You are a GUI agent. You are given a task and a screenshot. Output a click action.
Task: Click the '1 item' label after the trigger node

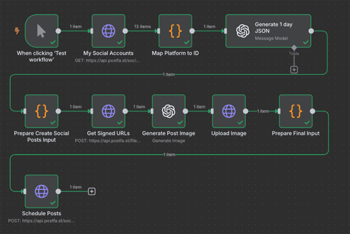click(x=75, y=26)
